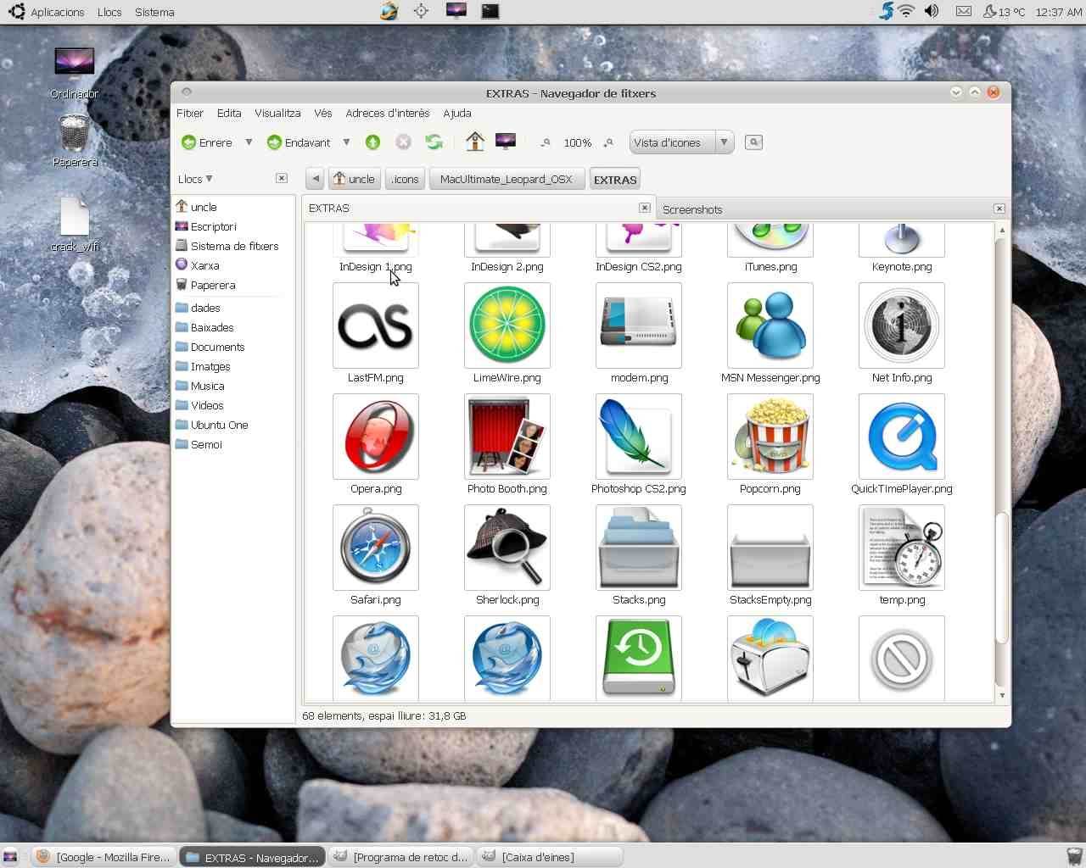The height and width of the screenshot is (868, 1086).
Task: Click the volume icon in top panel
Action: click(x=932, y=11)
